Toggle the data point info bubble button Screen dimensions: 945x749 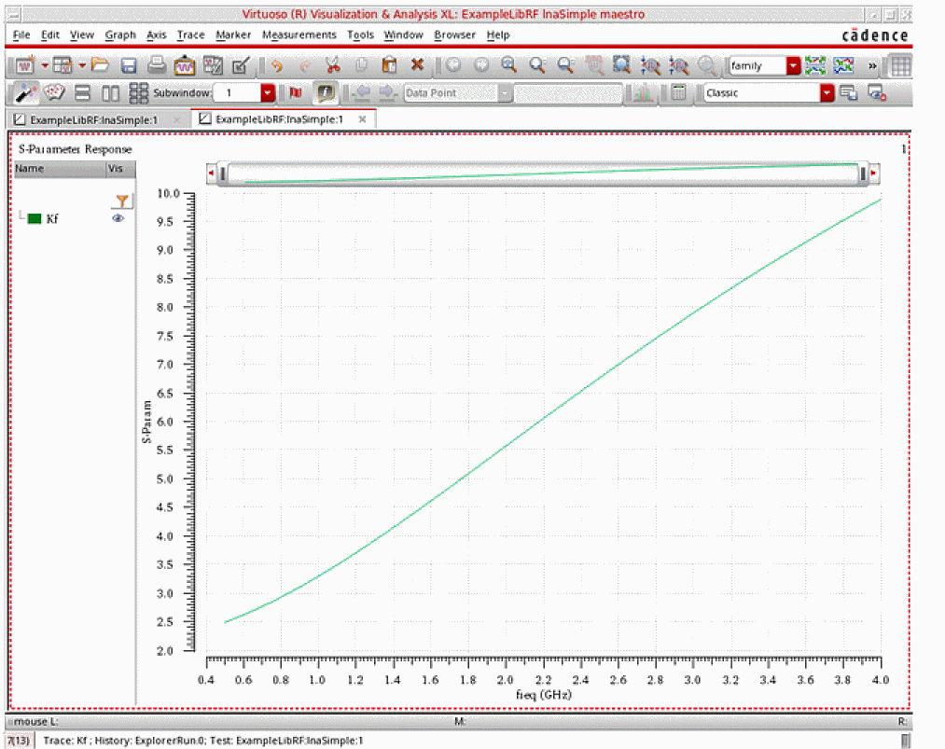point(326,93)
